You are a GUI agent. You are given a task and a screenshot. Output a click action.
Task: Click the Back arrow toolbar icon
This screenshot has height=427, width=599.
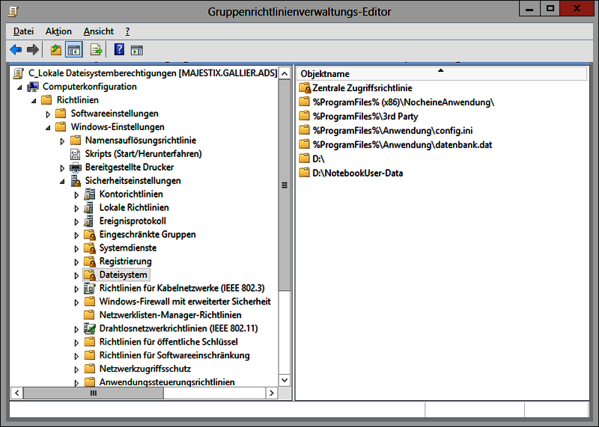[16, 49]
